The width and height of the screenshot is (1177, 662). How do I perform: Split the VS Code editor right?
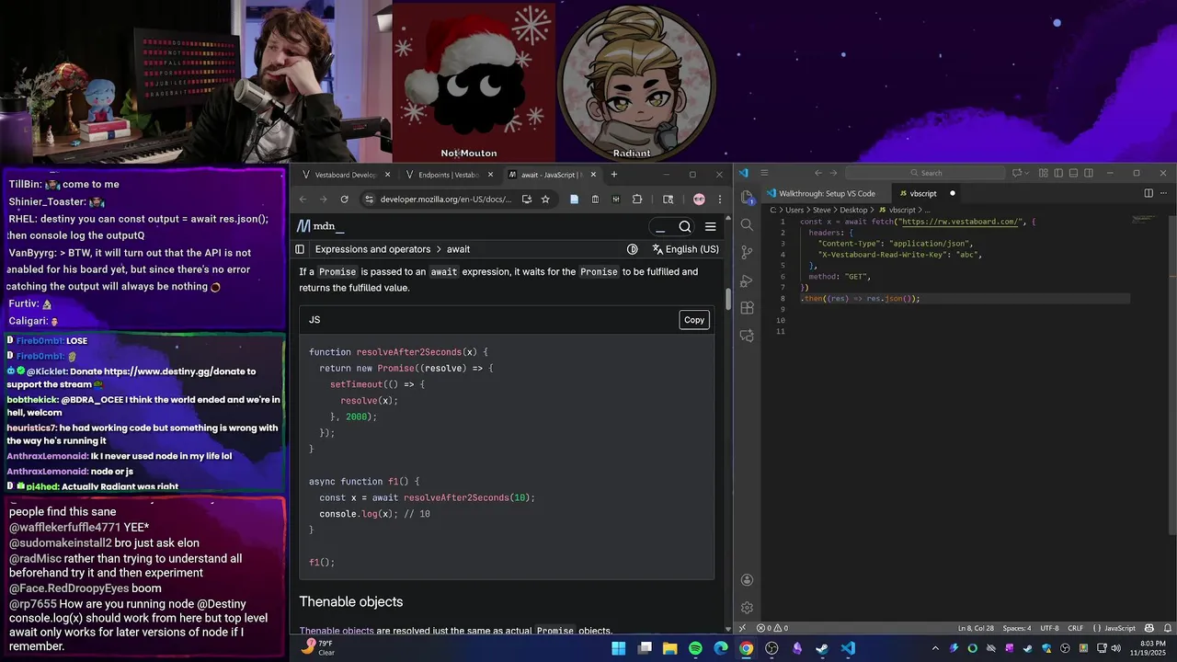click(1148, 193)
